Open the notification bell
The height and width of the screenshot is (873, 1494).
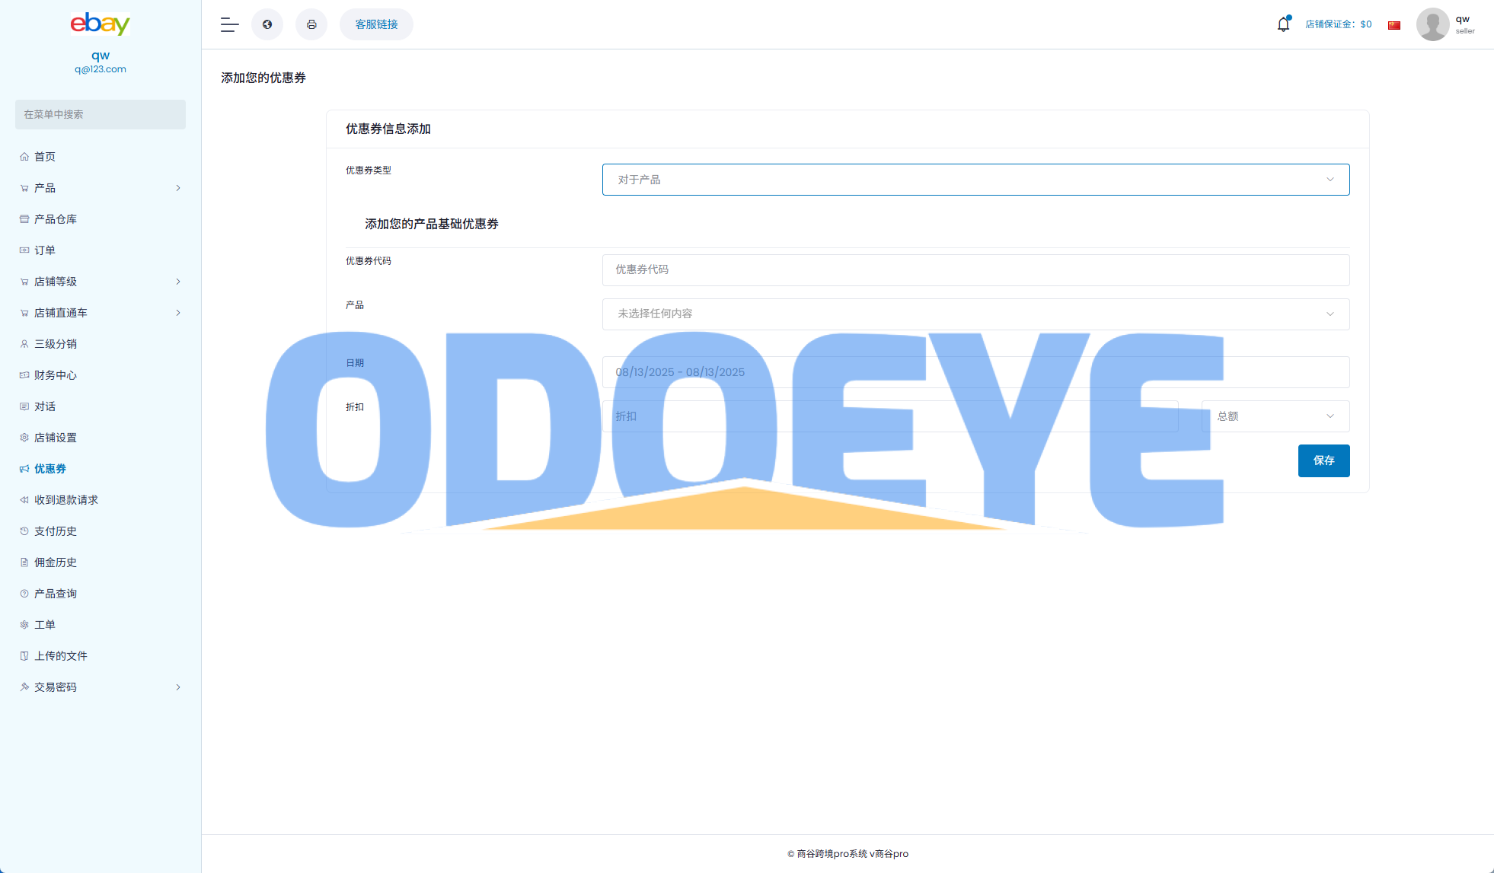[1283, 24]
